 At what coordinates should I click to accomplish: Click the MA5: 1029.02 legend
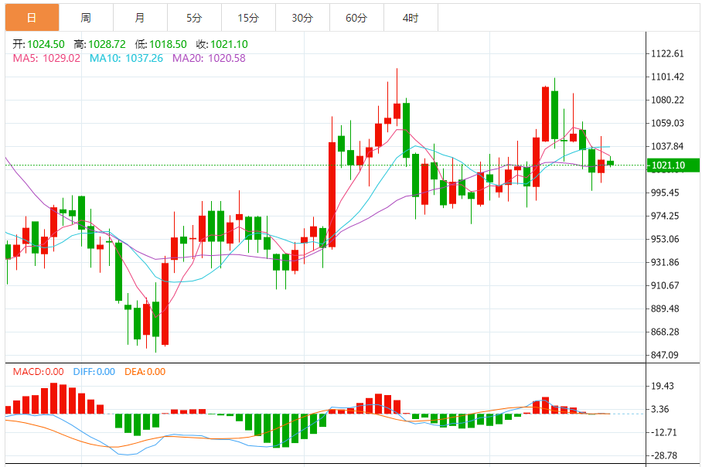coord(46,58)
